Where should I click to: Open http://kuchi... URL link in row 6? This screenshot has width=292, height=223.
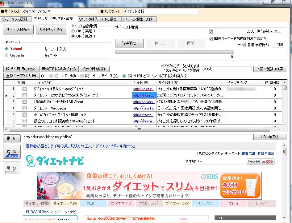[143, 121]
